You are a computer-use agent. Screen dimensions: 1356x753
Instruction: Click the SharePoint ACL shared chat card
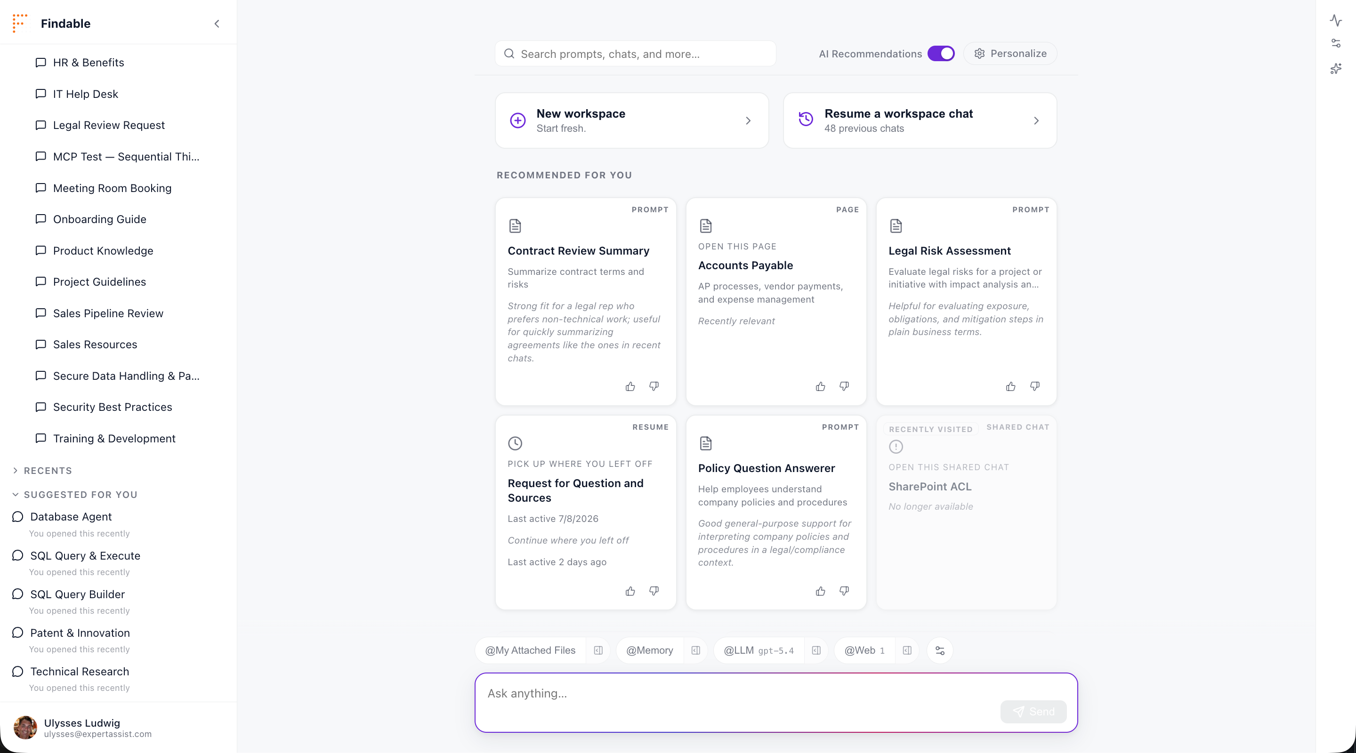(967, 513)
